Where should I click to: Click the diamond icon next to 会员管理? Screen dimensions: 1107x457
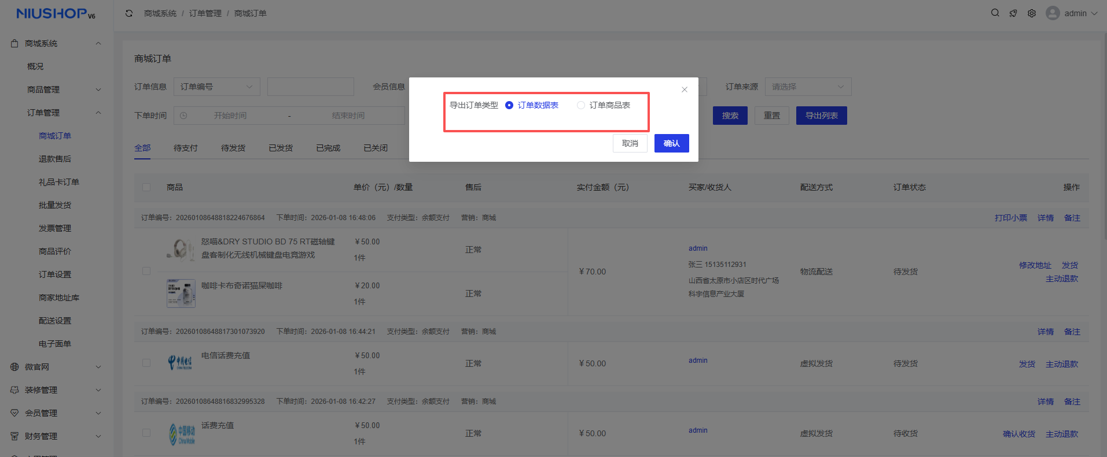pyautogui.click(x=14, y=413)
